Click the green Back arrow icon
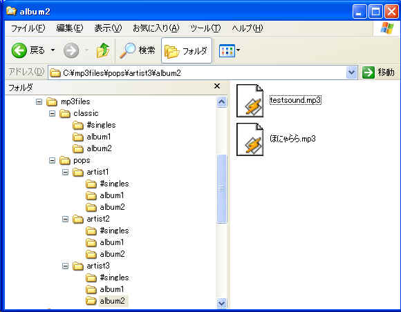Screen dimensions: 401x312 click(x=19, y=50)
